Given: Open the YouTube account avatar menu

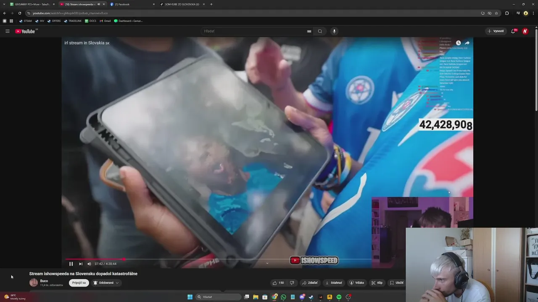Looking at the screenshot, I should coord(525,31).
